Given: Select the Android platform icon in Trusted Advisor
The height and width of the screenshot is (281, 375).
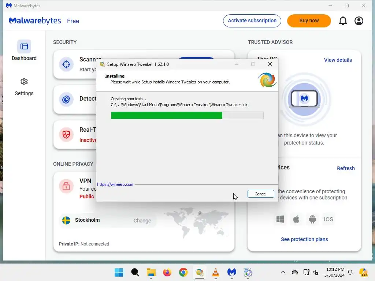Looking at the screenshot, I should click(312, 219).
